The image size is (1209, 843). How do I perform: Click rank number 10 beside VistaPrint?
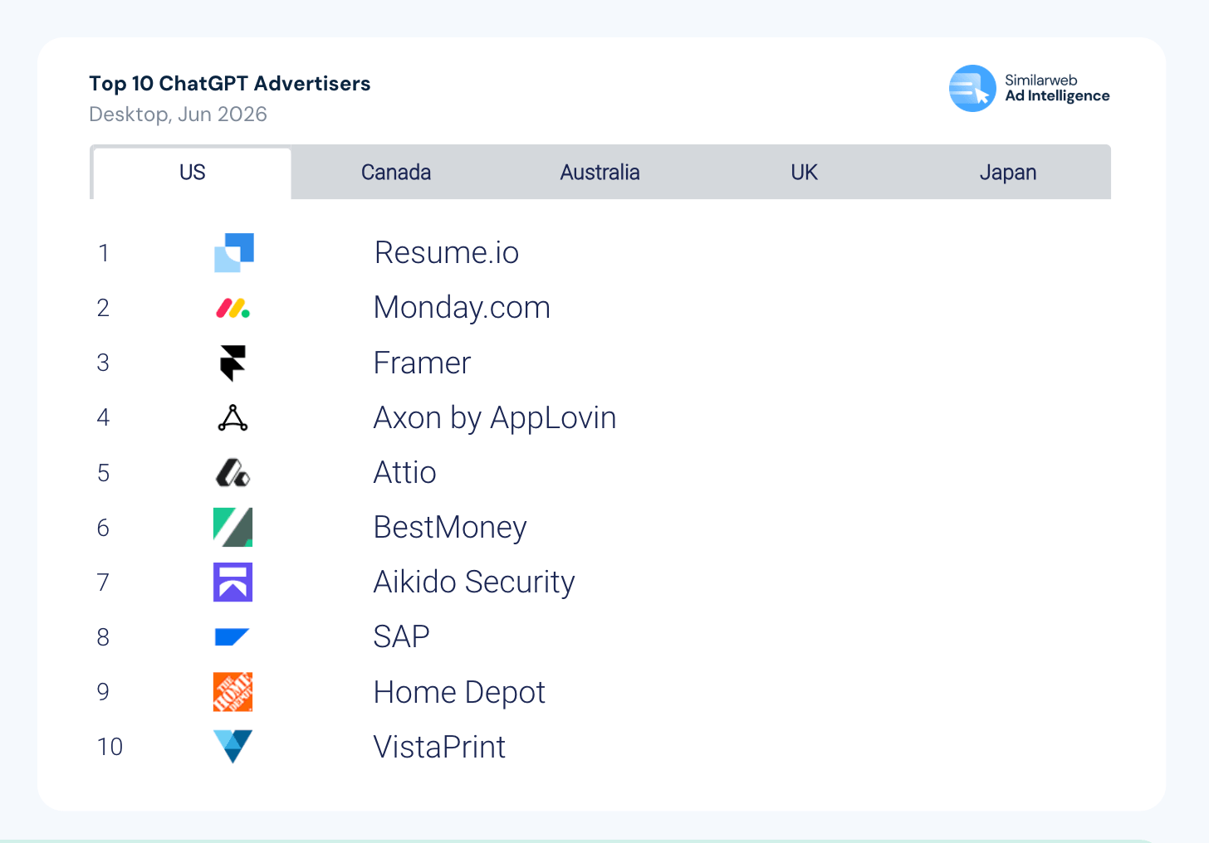coord(110,747)
